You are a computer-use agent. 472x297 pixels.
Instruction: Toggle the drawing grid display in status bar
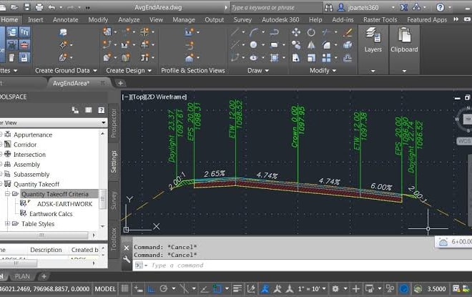tap(124, 289)
